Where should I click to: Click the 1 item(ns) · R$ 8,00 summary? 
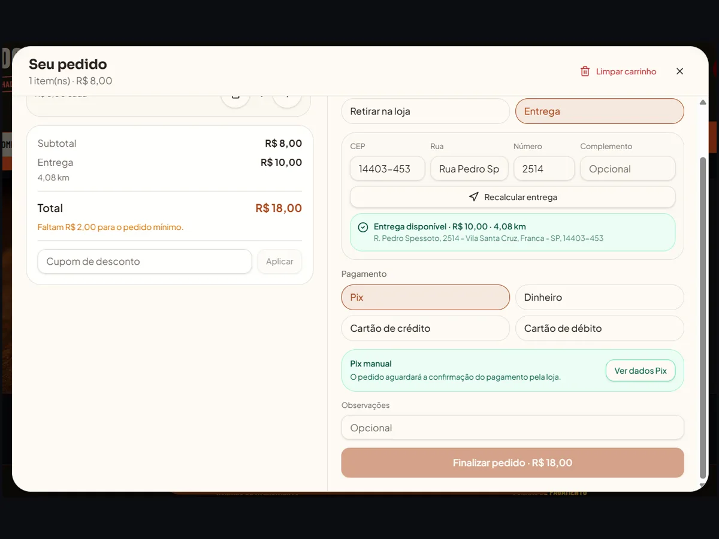pyautogui.click(x=71, y=81)
